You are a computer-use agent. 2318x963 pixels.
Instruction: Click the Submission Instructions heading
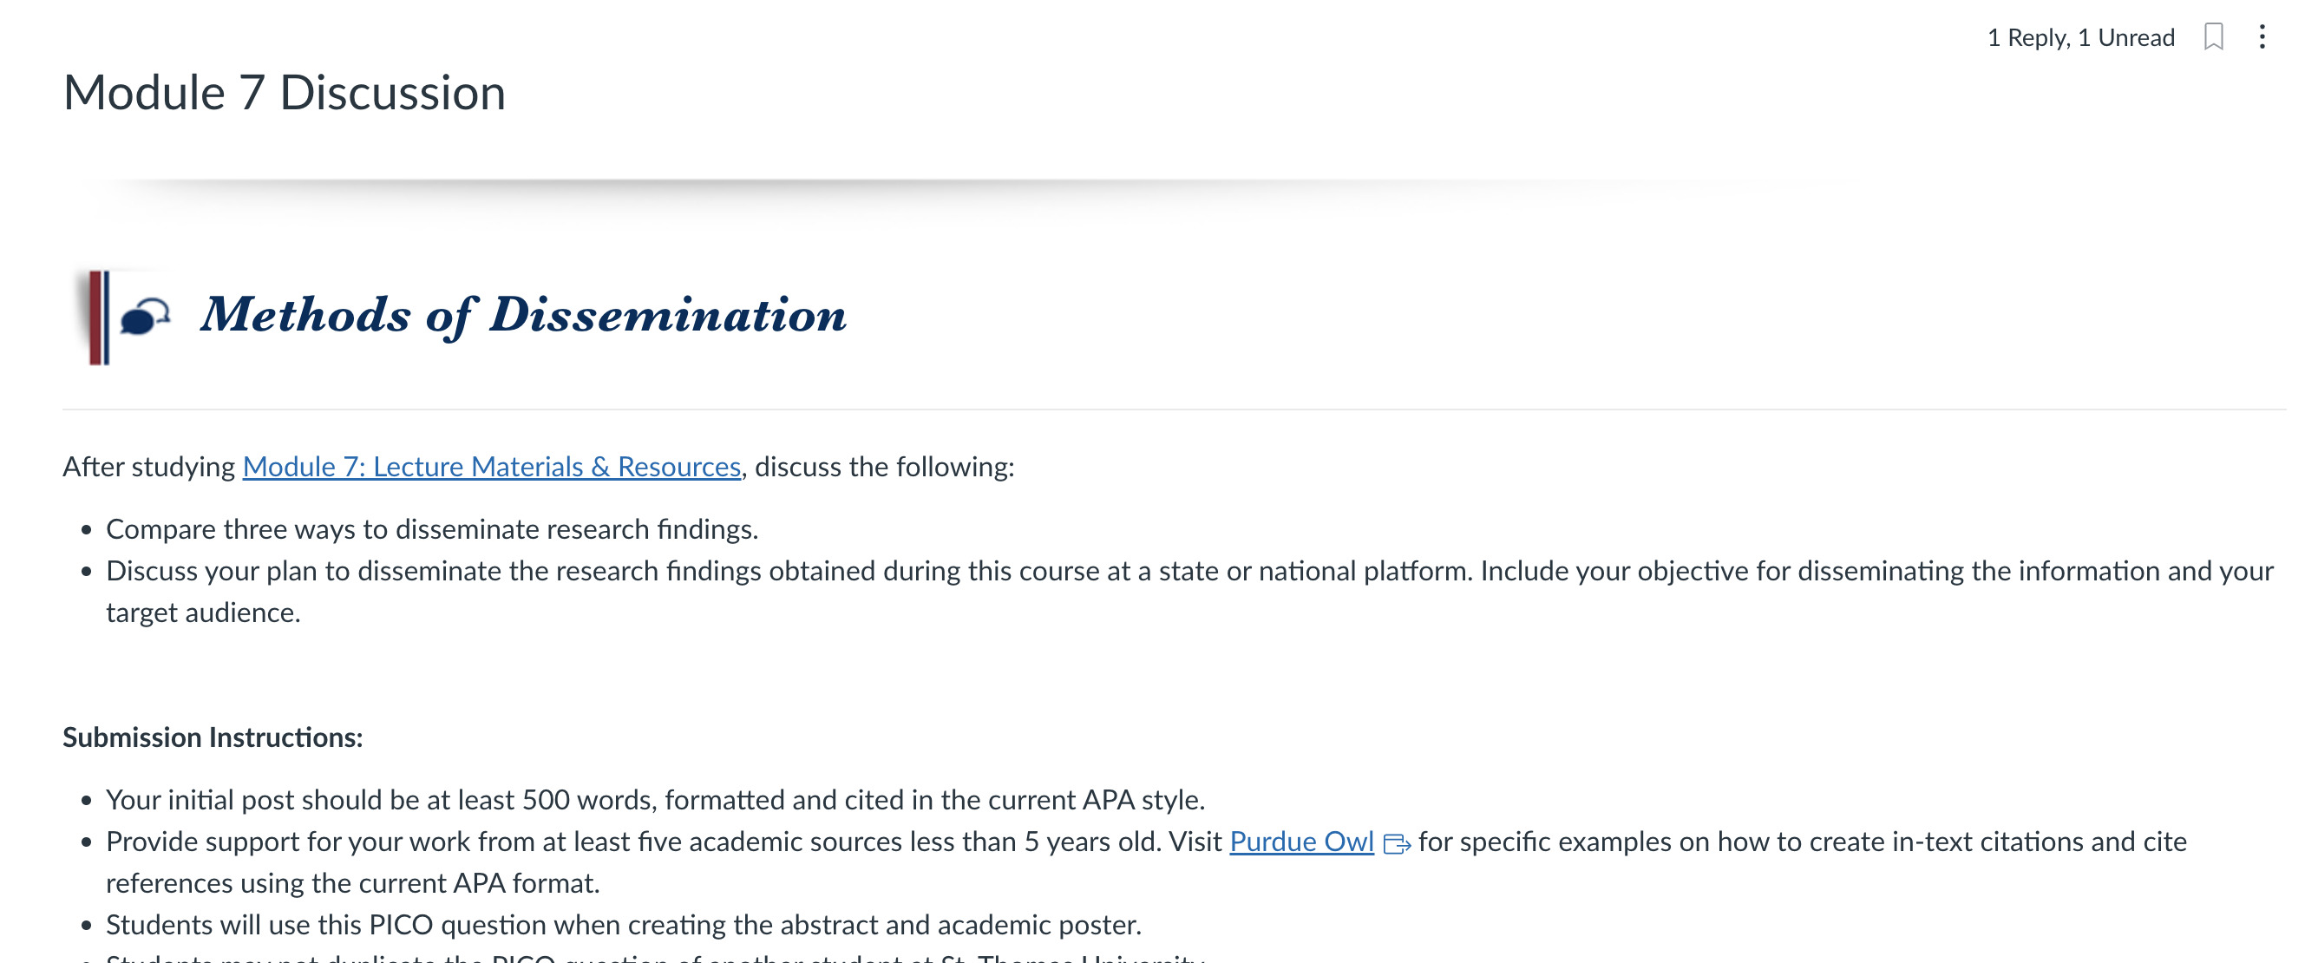point(213,737)
